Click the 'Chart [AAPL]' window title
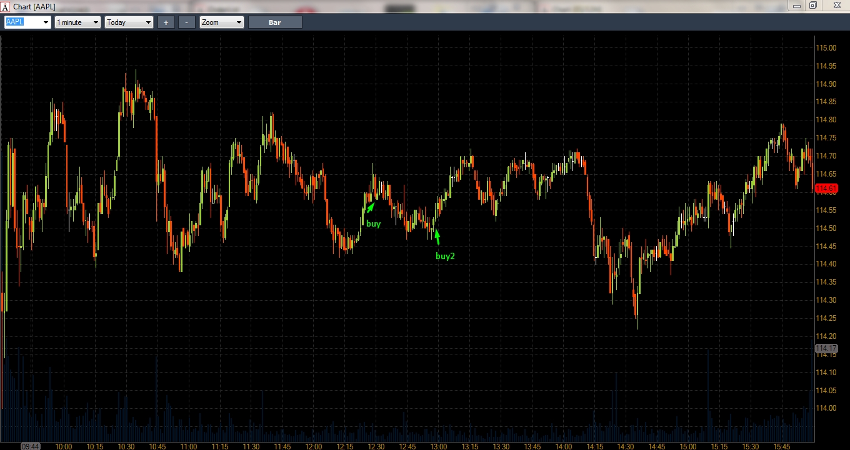The image size is (850, 450). pos(34,6)
